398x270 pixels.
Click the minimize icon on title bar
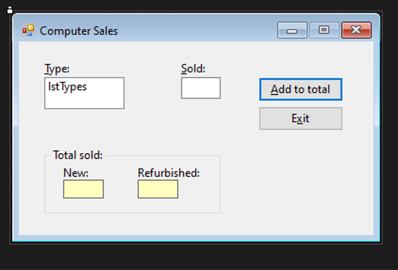pyautogui.click(x=292, y=30)
